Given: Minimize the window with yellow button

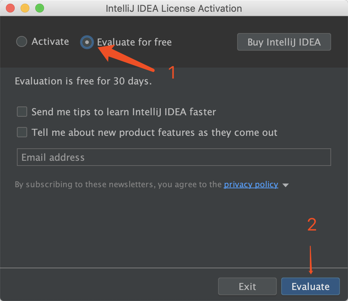Looking at the screenshot, I should (x=25, y=8).
